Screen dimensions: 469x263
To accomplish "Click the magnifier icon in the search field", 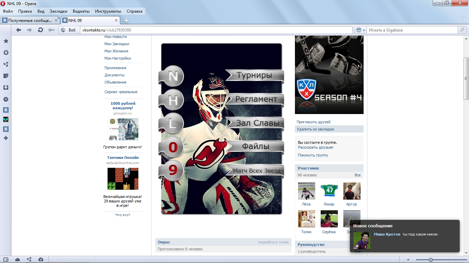I will point(462,30).
